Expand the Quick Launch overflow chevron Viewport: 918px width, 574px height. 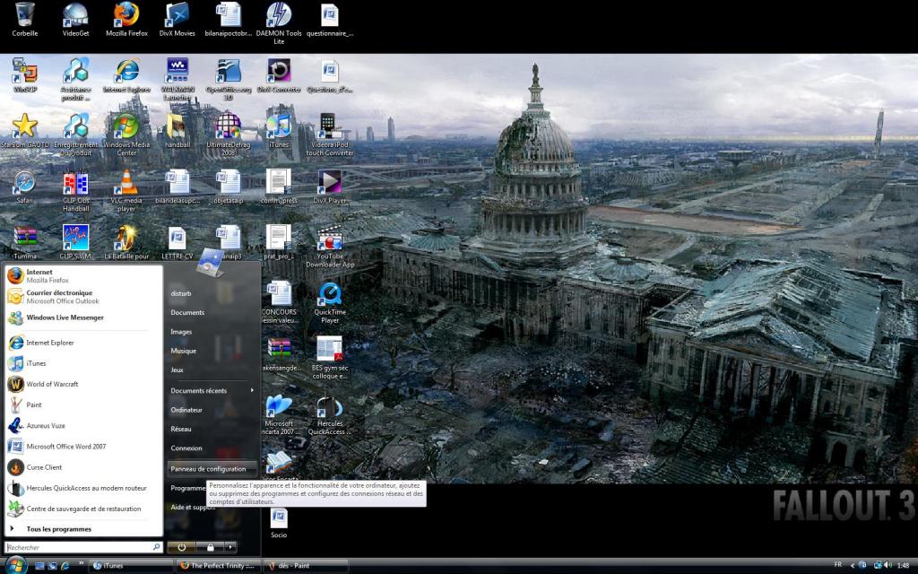pos(81,563)
